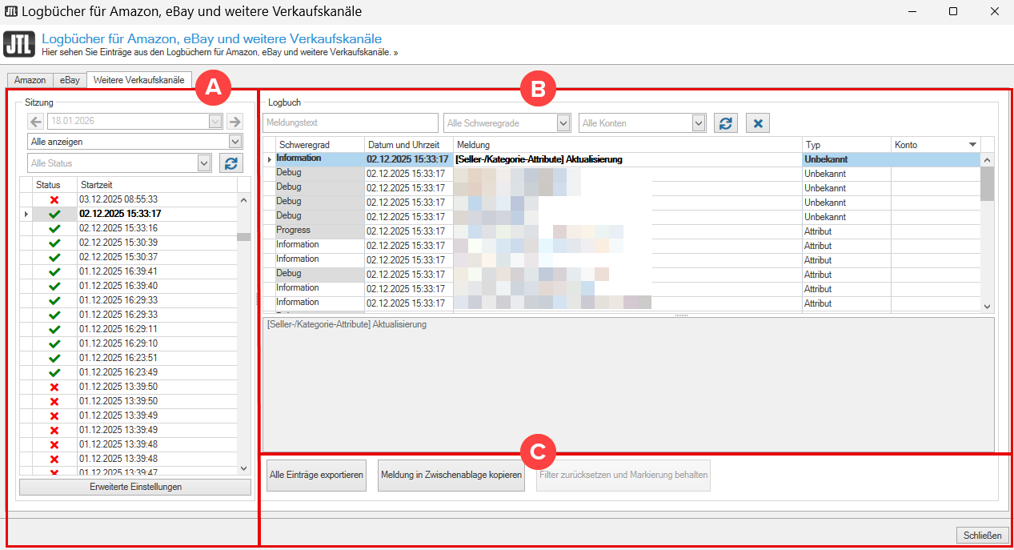
Task: Clear Logbuch filters with the X icon
Action: 758,123
